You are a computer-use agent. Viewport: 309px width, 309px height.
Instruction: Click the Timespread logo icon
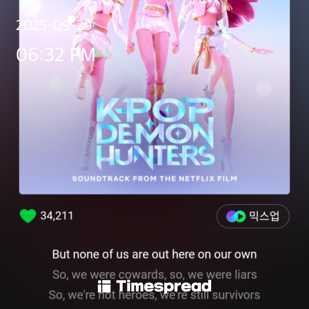tap(104, 286)
